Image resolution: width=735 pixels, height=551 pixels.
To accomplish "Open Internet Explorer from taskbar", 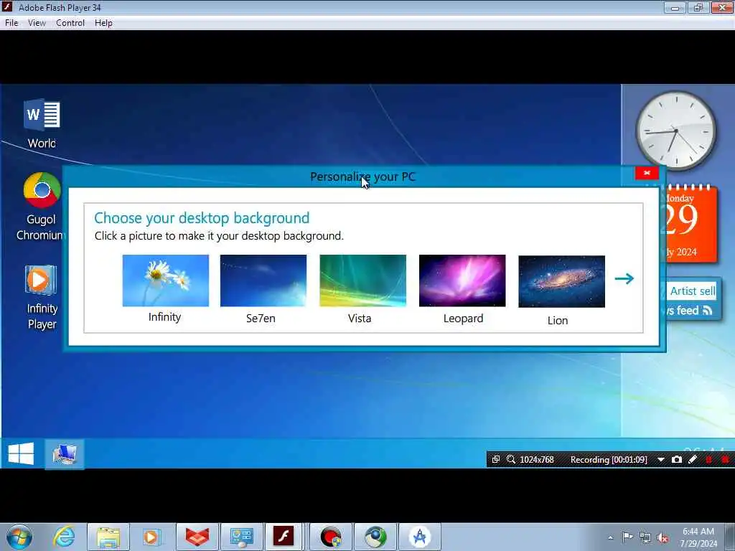I will 64,537.
